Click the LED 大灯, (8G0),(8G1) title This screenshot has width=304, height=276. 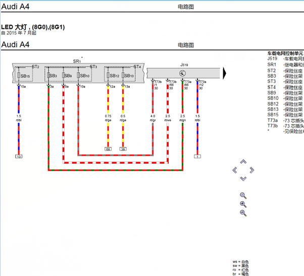coord(33,27)
